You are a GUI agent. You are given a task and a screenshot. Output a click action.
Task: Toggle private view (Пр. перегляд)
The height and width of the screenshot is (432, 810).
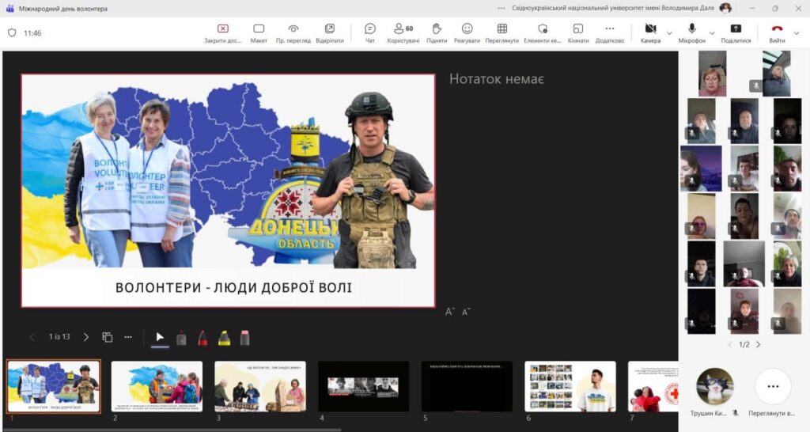pyautogui.click(x=293, y=32)
